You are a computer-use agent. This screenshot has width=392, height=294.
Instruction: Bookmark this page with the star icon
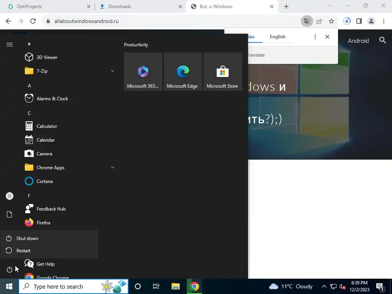332,21
